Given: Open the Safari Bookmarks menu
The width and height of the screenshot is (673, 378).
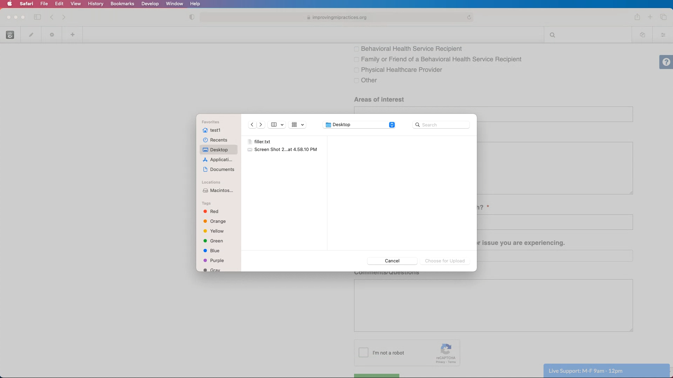Looking at the screenshot, I should point(122,4).
